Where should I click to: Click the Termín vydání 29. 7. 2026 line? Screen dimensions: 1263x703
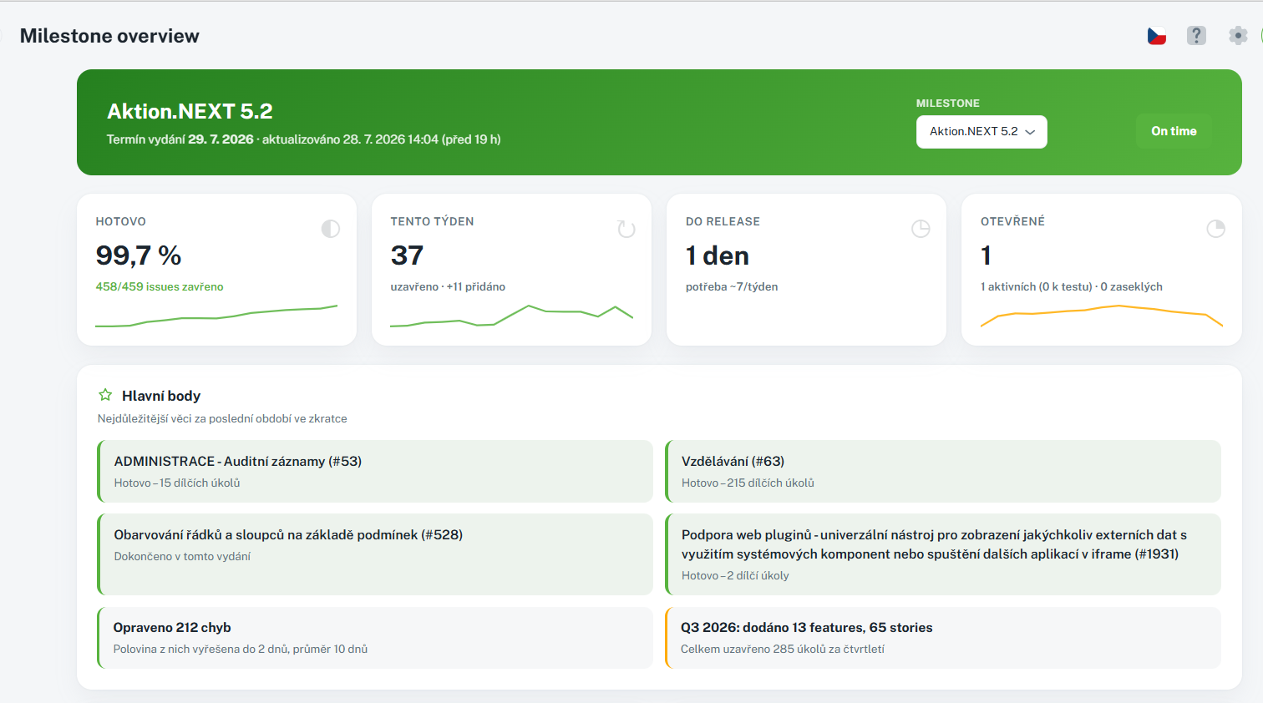(x=304, y=139)
